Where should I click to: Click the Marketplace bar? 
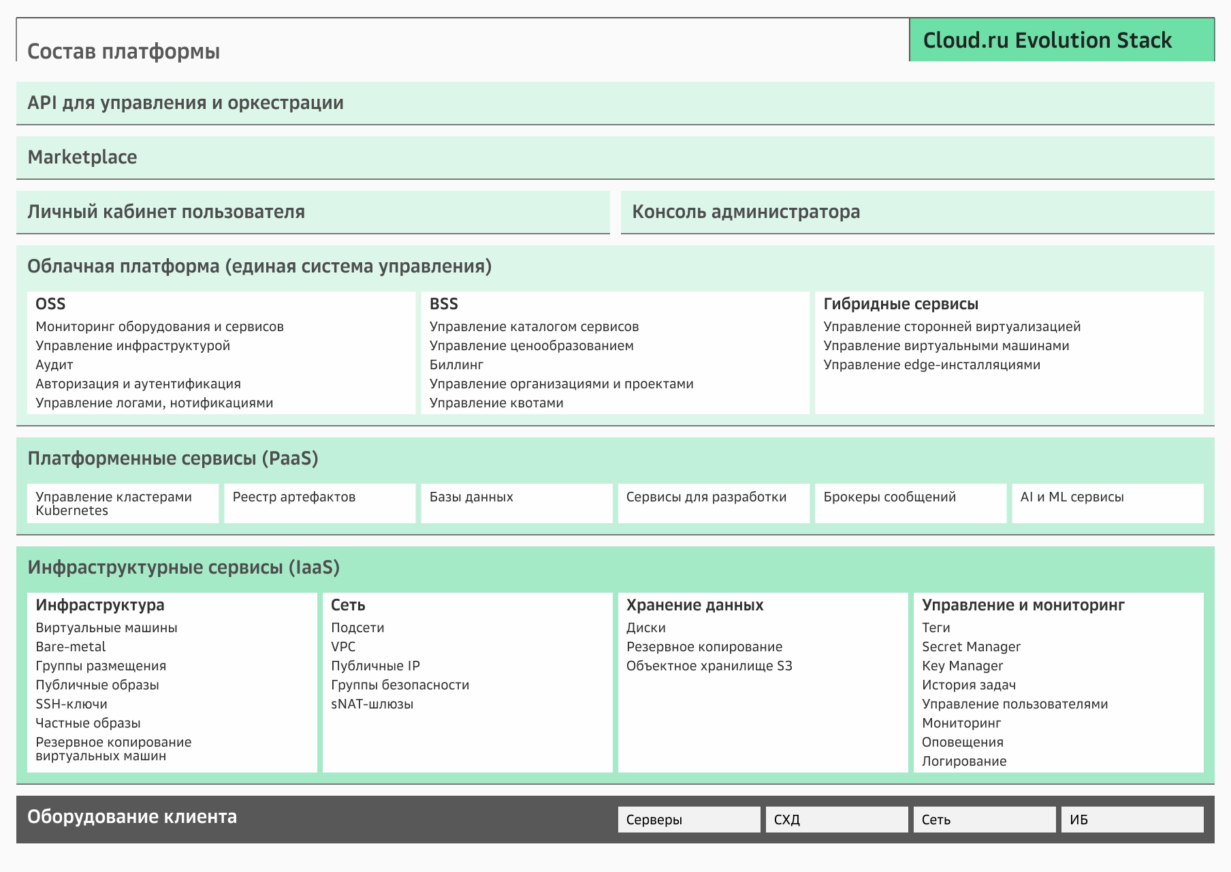pyautogui.click(x=615, y=157)
